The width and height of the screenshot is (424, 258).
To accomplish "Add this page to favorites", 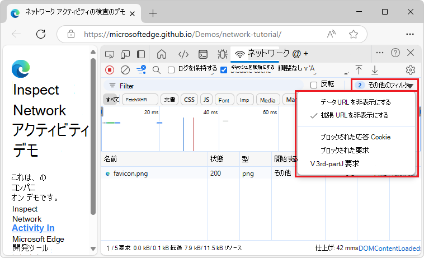I will pos(354,34).
